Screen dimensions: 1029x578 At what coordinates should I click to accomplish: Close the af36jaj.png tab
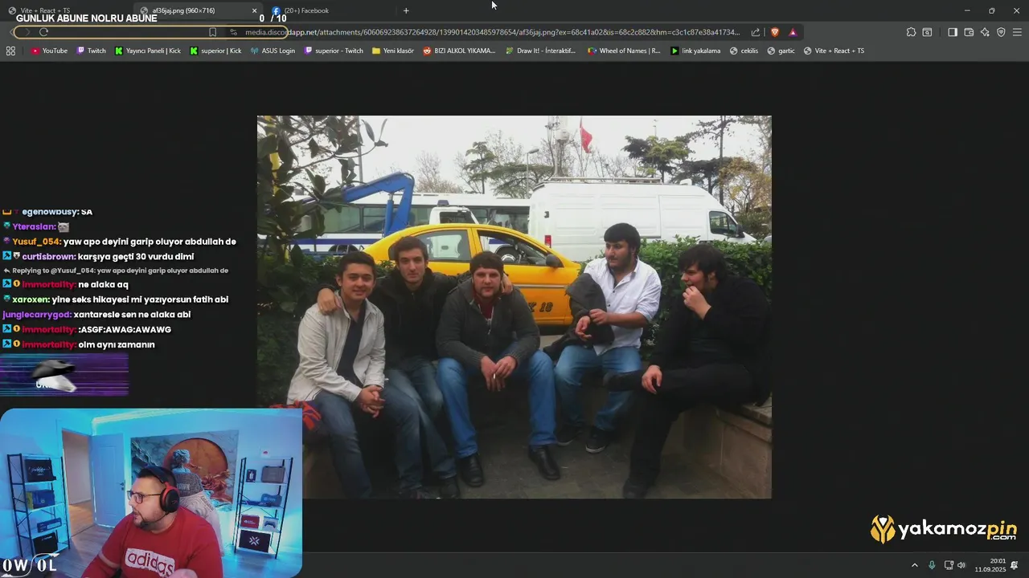(255, 10)
